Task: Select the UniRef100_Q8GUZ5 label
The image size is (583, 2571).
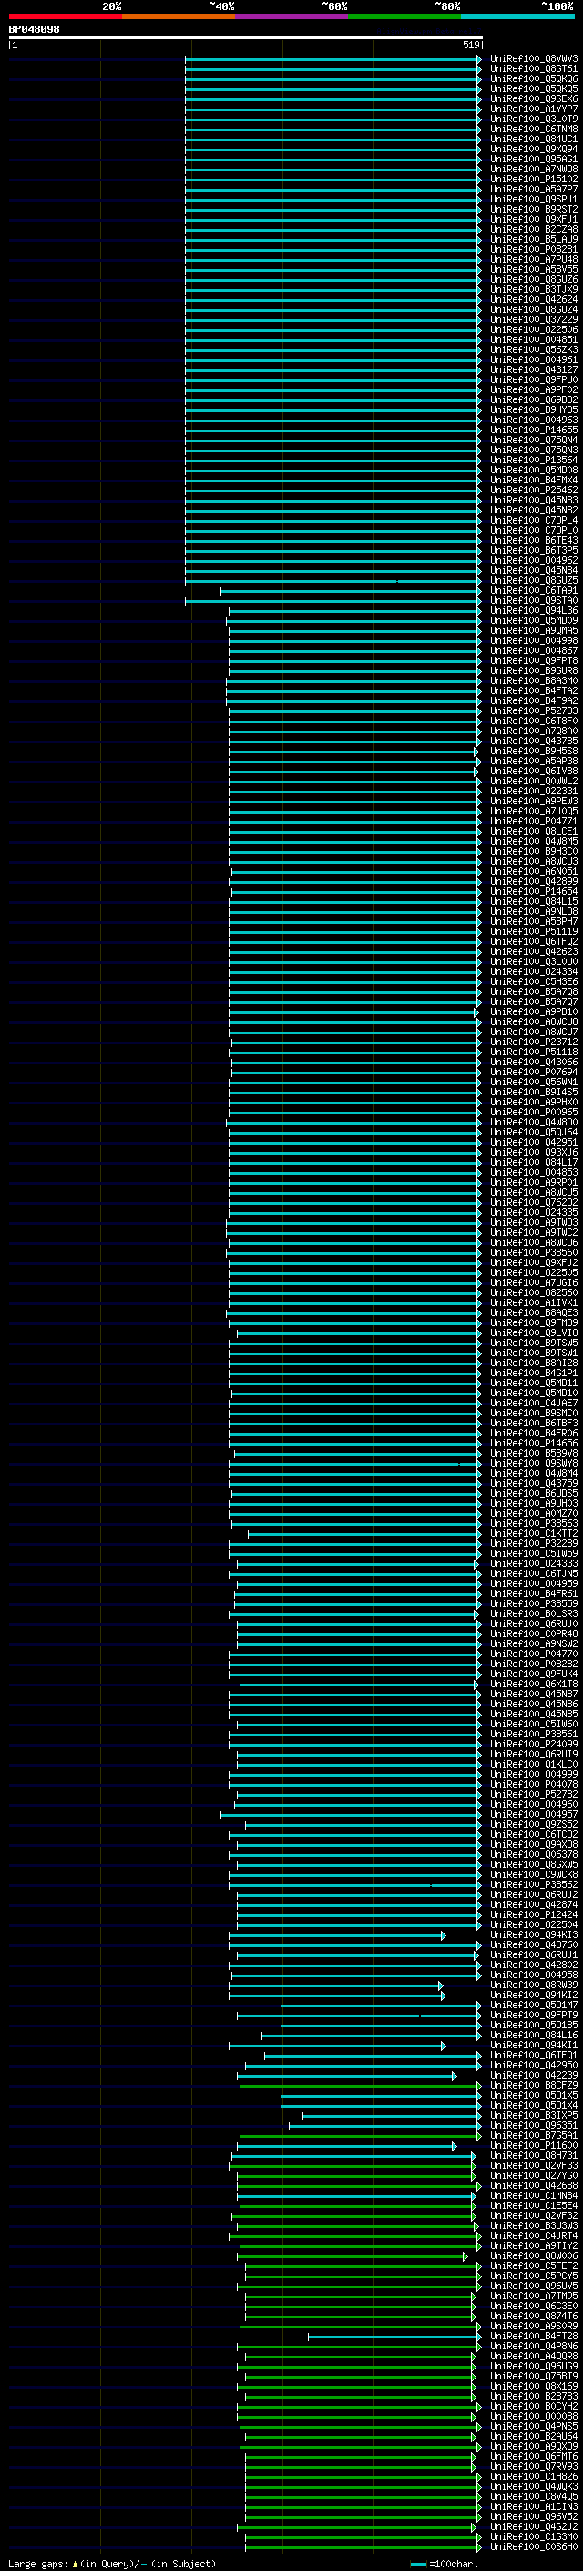Action: (x=533, y=581)
